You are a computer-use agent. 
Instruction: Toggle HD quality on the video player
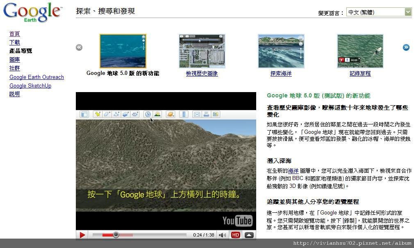point(236,235)
